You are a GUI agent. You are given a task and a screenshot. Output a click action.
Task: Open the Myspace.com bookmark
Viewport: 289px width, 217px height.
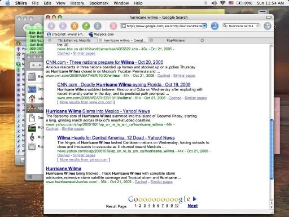pos(102,34)
